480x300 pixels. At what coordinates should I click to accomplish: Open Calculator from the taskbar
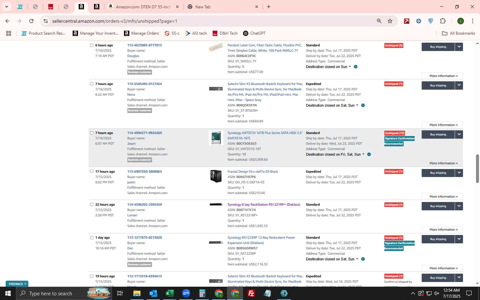coord(202,293)
